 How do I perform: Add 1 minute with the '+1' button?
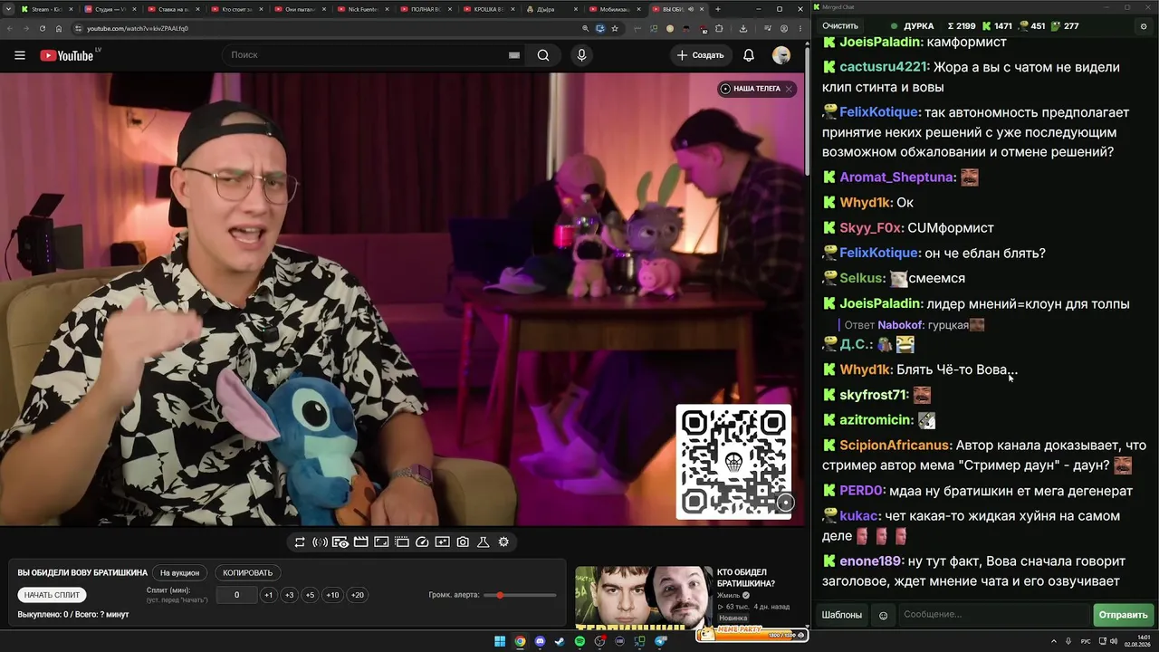point(268,595)
